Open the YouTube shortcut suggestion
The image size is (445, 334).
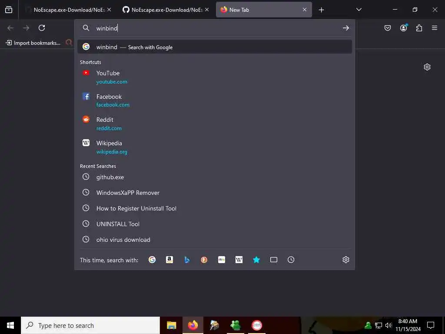(x=215, y=77)
